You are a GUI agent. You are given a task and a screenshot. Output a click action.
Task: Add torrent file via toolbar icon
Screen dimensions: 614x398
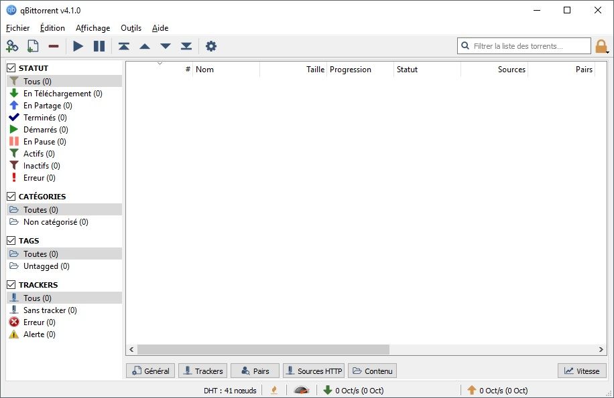pos(33,46)
